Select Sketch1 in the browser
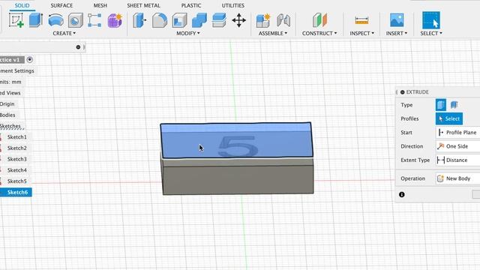The width and height of the screenshot is (480, 270). click(16, 137)
